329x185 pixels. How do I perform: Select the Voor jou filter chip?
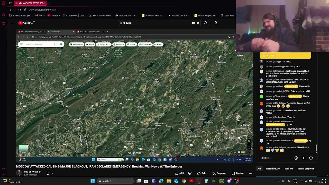coord(289,169)
